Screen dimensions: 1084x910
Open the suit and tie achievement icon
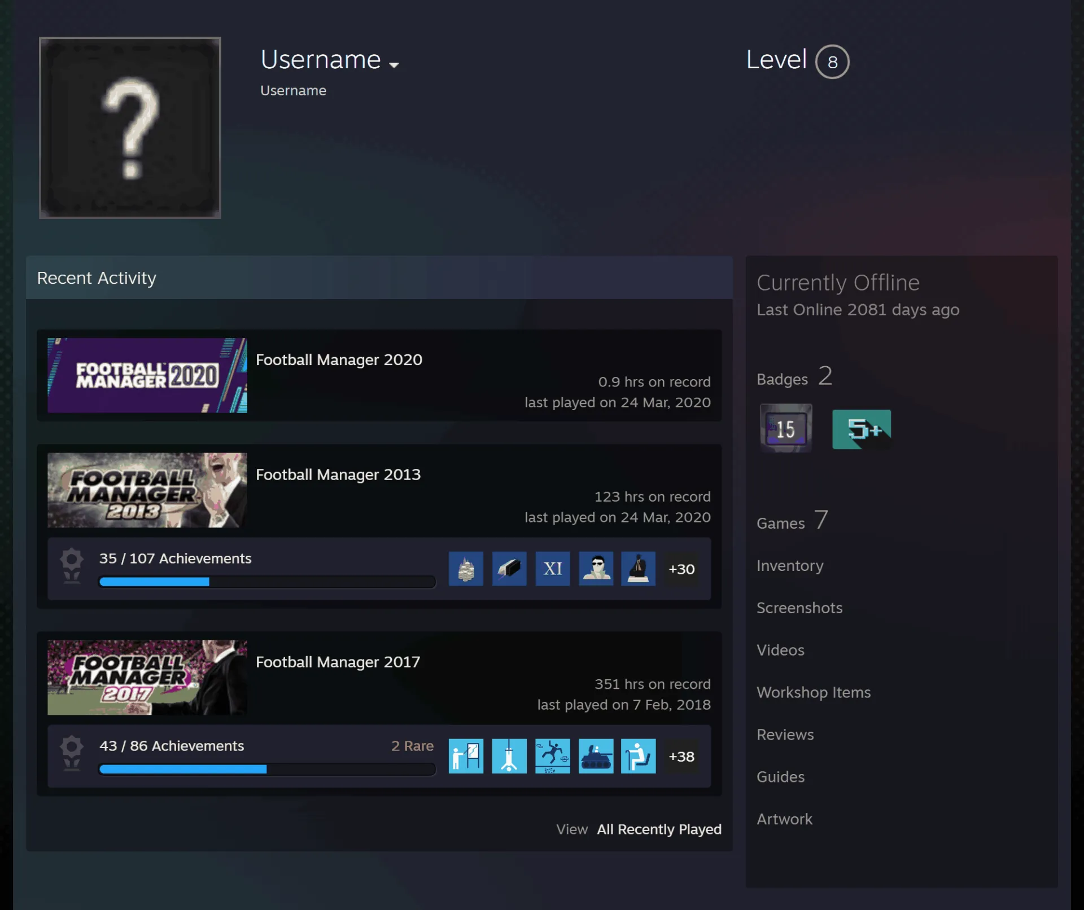(639, 569)
